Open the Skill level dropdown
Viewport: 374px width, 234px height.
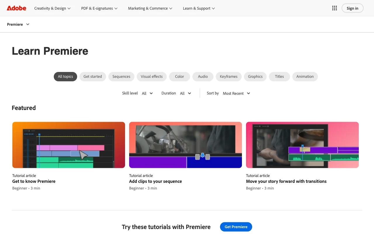coord(147,93)
